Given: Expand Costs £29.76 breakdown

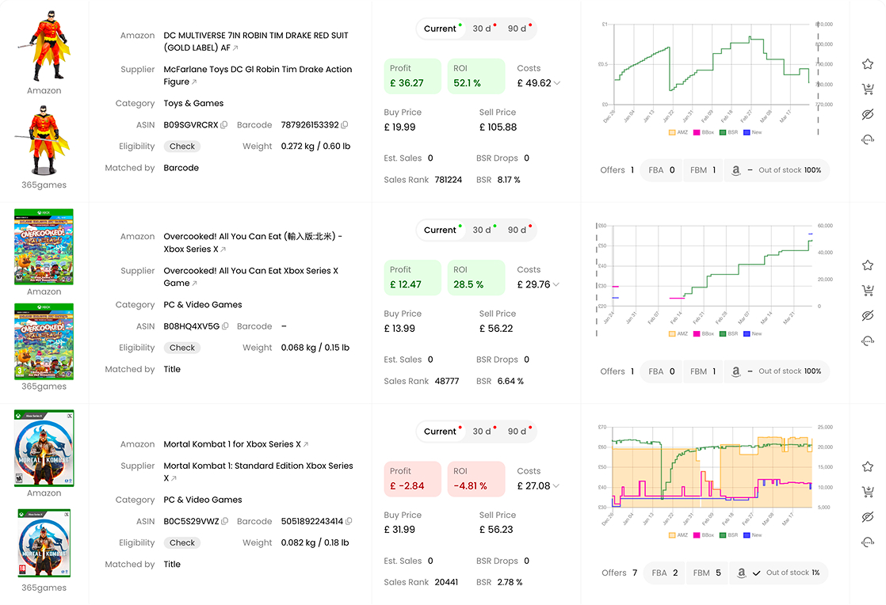Looking at the screenshot, I should [x=556, y=284].
